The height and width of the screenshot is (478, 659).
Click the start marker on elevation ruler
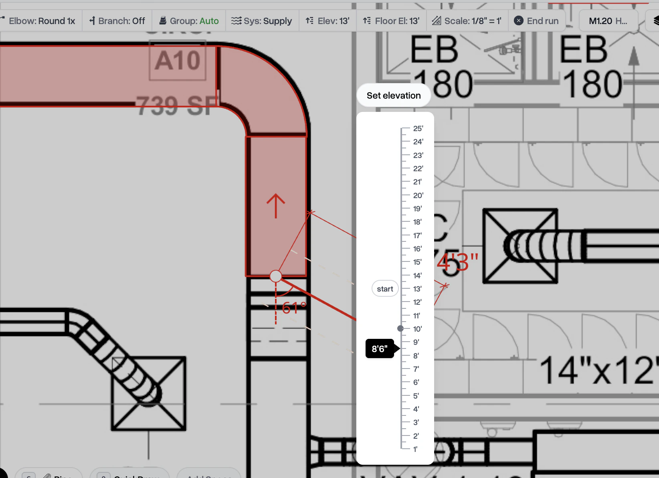coord(385,289)
